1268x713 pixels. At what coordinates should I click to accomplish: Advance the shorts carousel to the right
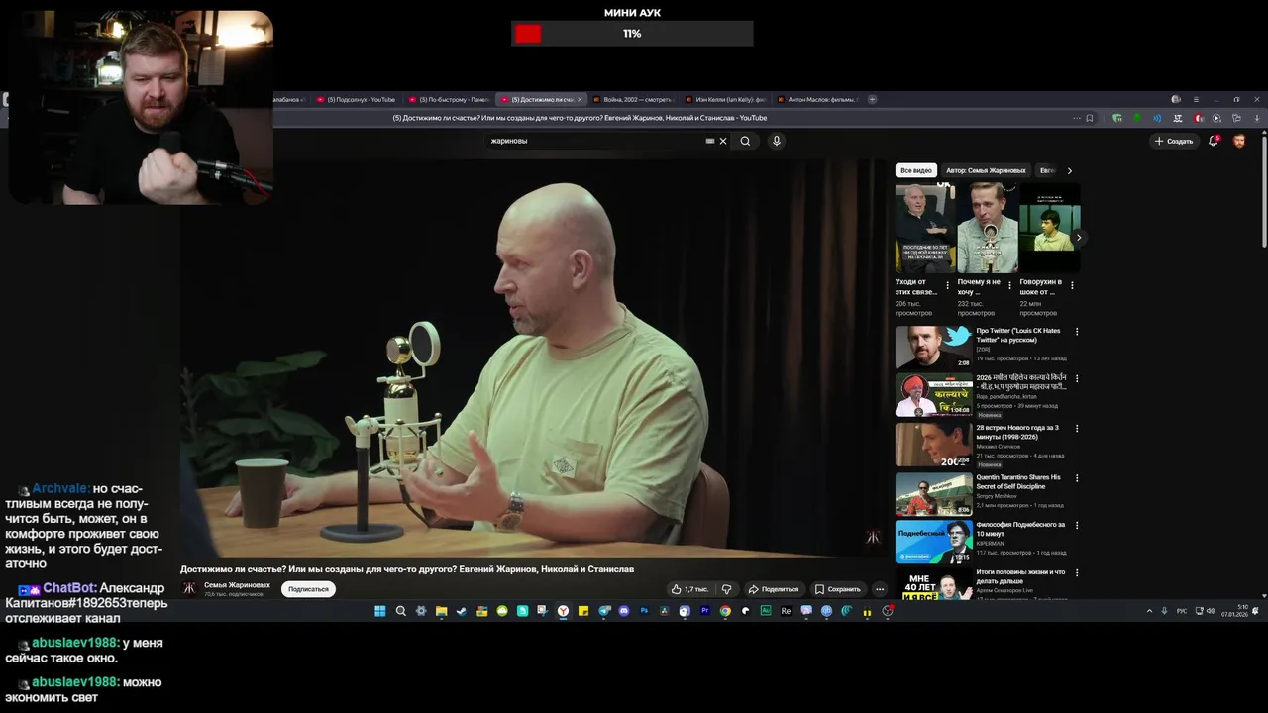(x=1079, y=238)
